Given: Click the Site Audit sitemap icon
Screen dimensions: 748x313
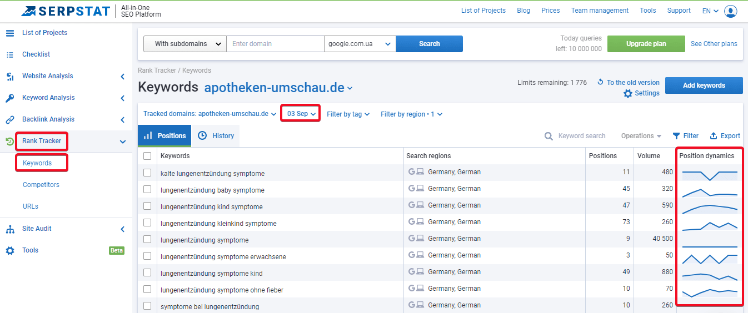Looking at the screenshot, I should [10, 229].
